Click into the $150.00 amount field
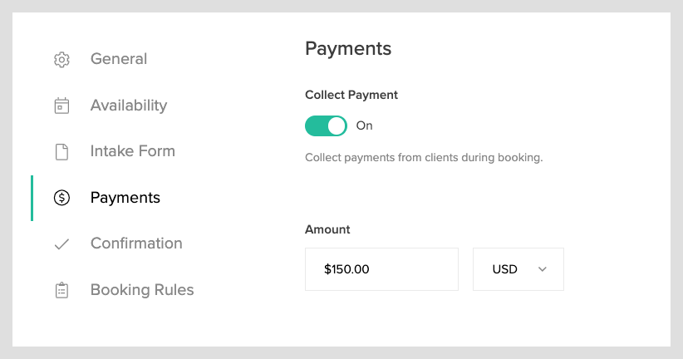The image size is (683, 359). 381,269
